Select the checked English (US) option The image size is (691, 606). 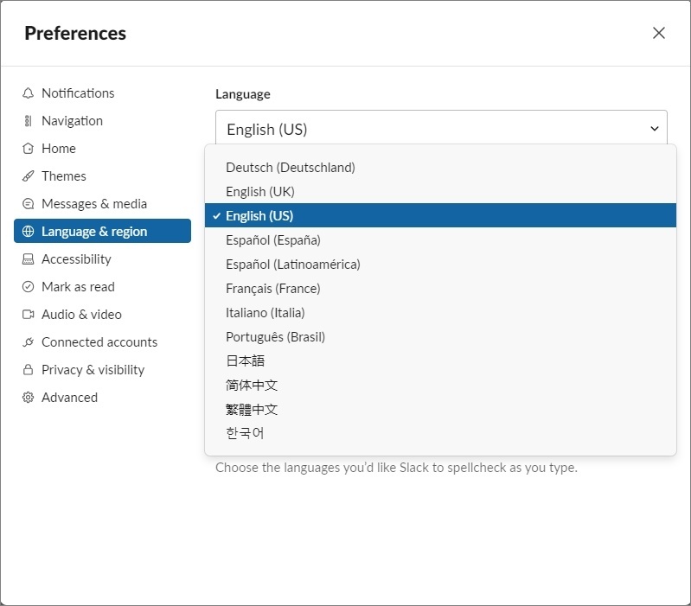click(440, 216)
